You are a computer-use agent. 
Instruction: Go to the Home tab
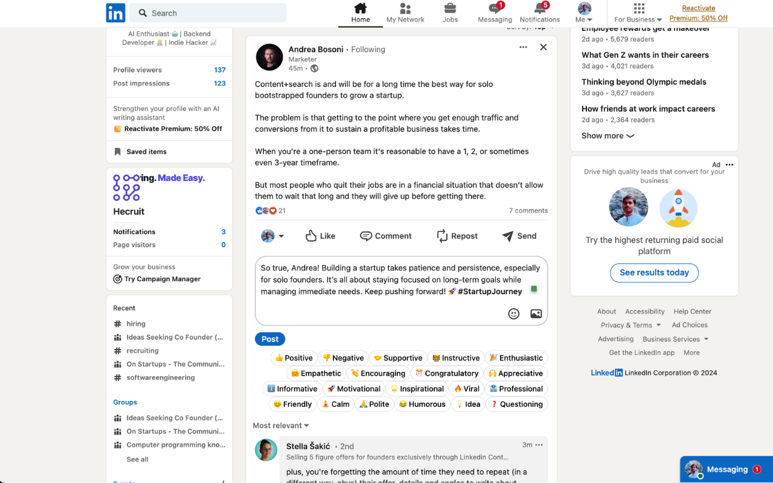click(x=361, y=13)
